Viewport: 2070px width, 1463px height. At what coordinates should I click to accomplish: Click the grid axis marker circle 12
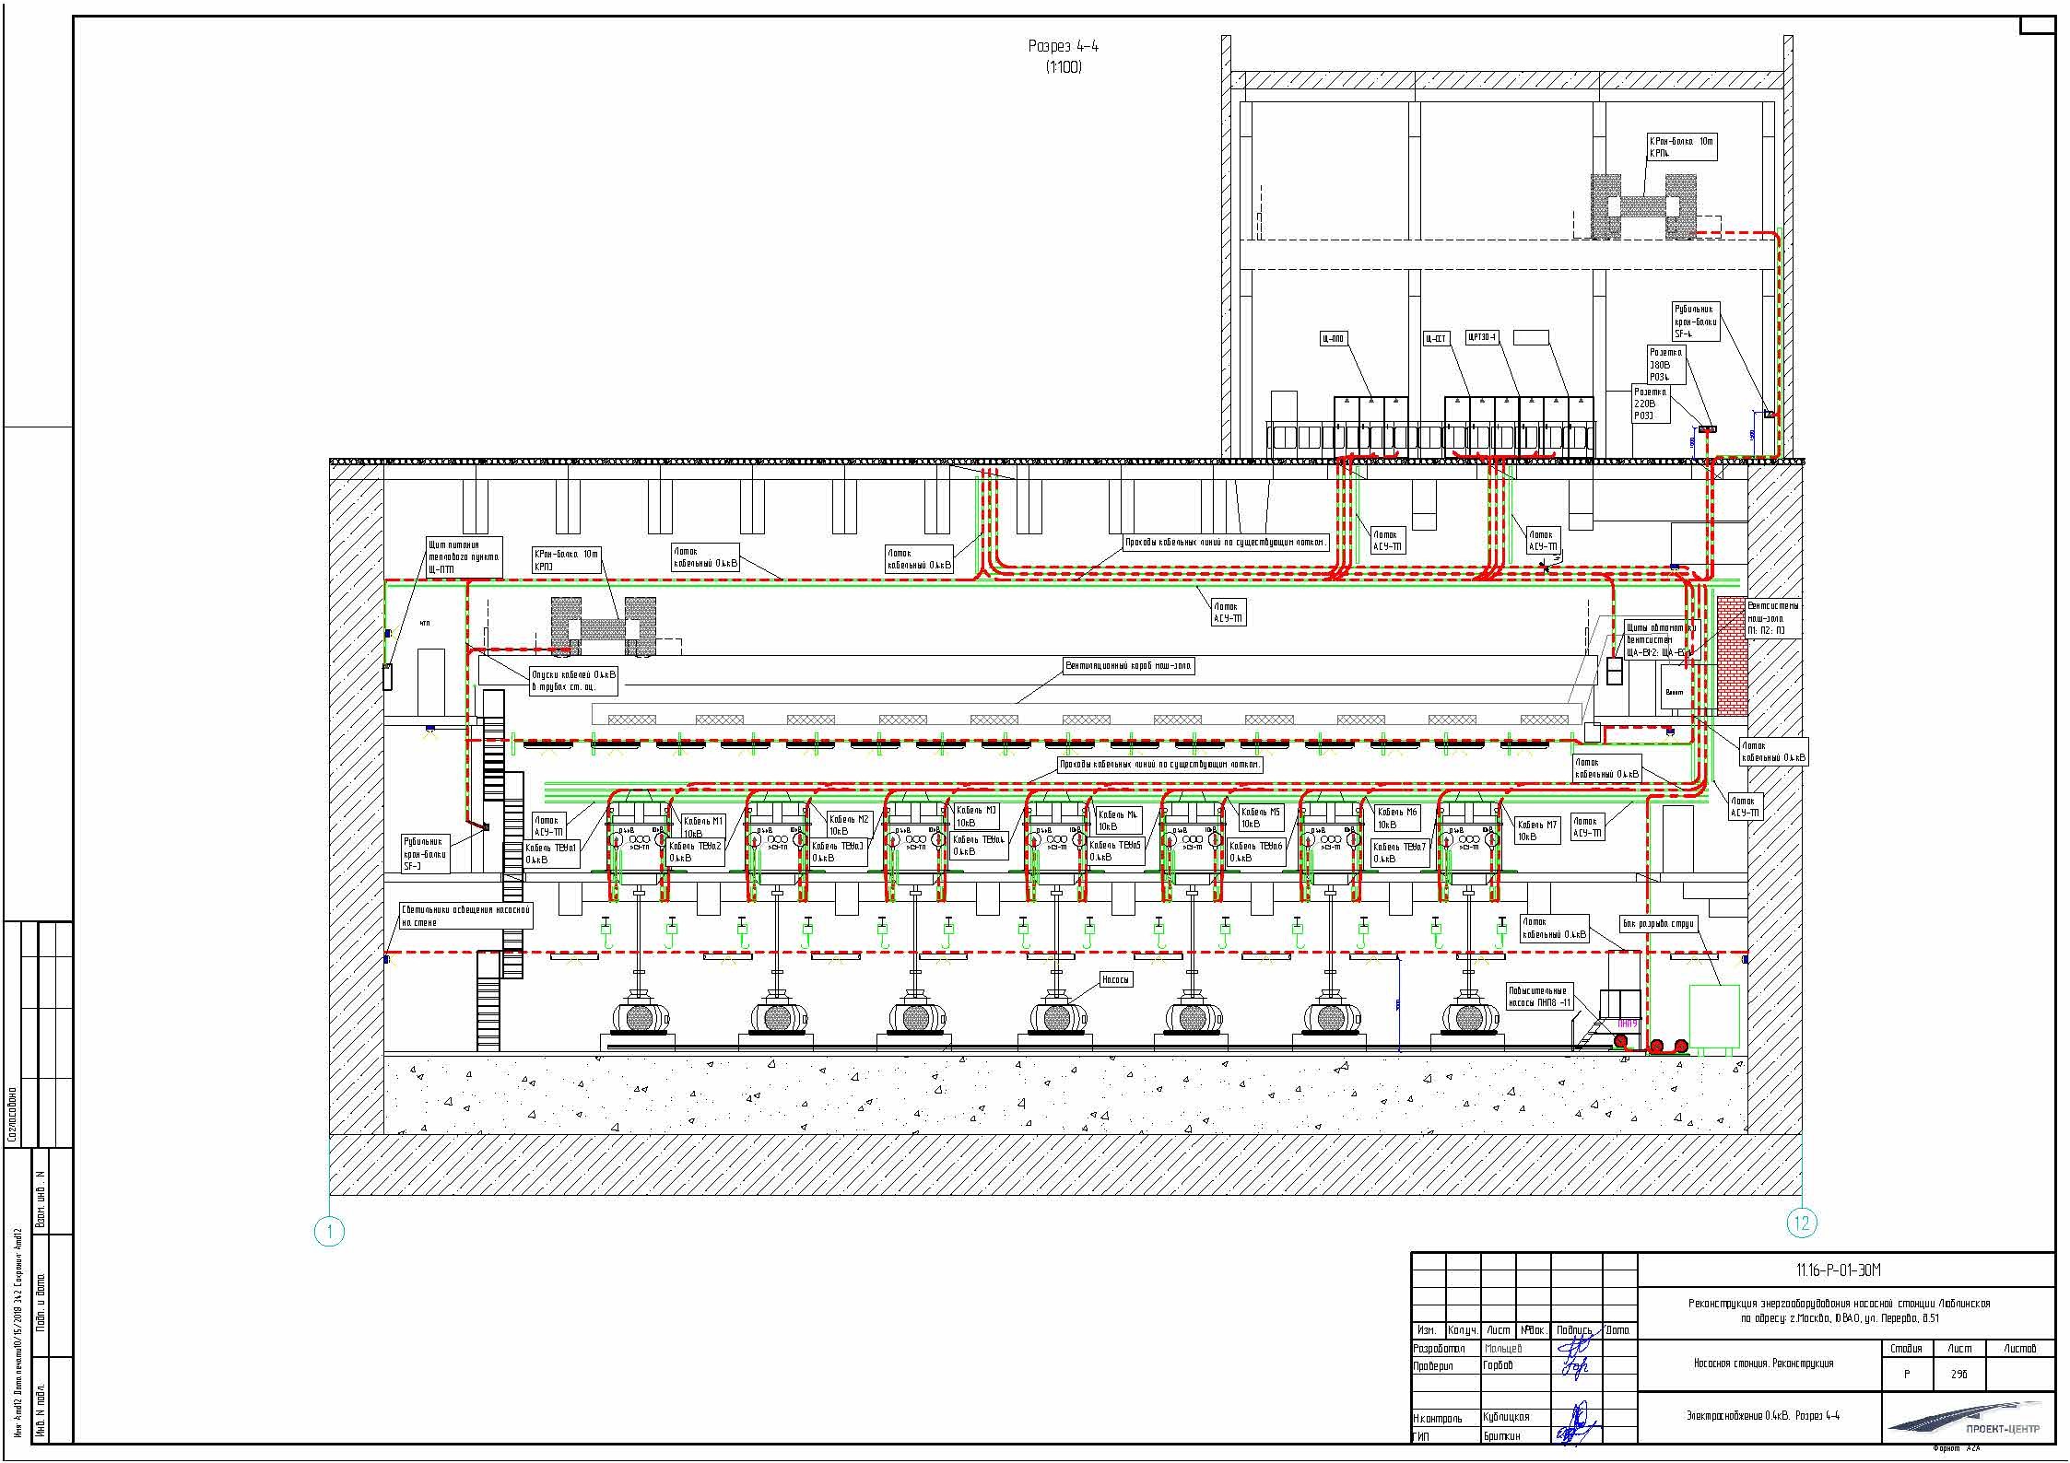click(x=1802, y=1223)
